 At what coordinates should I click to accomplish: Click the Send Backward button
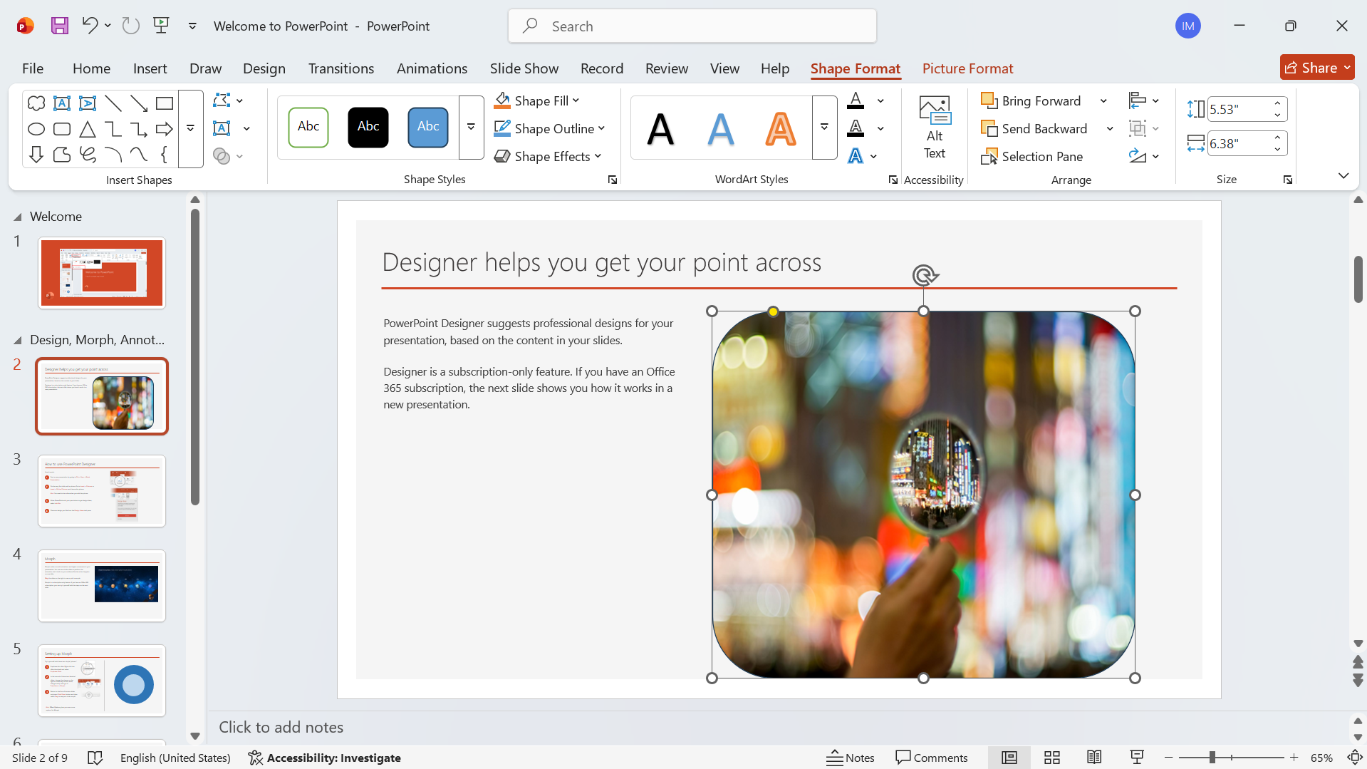point(1034,128)
